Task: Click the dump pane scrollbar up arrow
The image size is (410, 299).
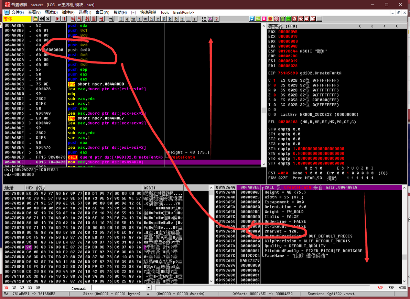Action: 211,187
